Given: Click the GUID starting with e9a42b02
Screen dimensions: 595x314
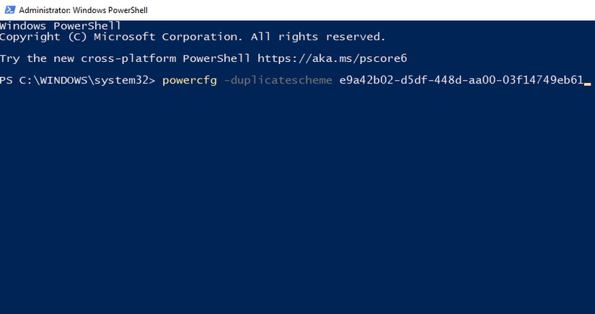Looking at the screenshot, I should pos(461,79).
